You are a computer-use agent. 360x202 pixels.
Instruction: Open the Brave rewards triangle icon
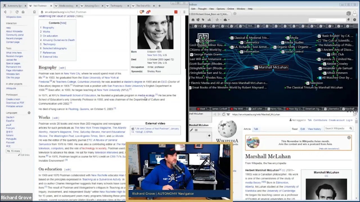[x=148, y=12]
